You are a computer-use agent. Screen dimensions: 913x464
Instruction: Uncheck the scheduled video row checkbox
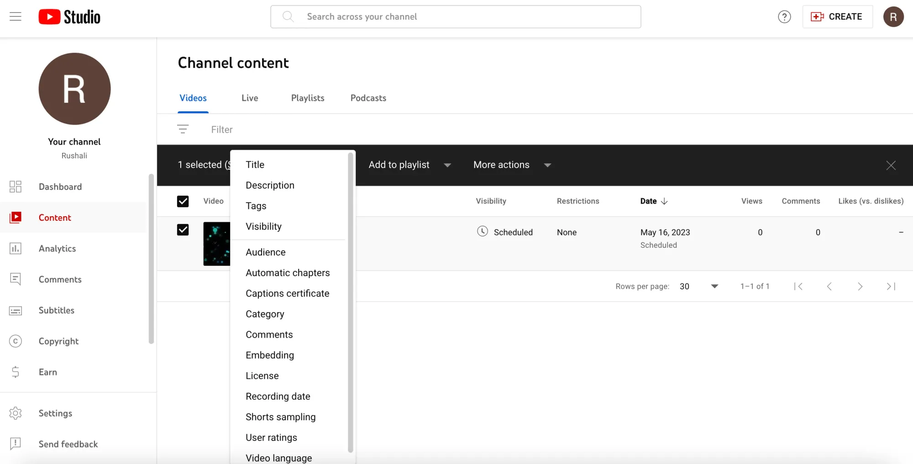(183, 230)
